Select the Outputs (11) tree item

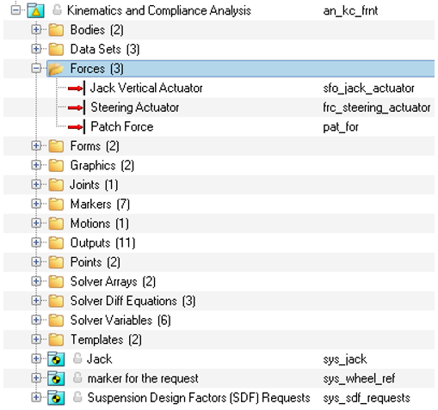click(102, 243)
